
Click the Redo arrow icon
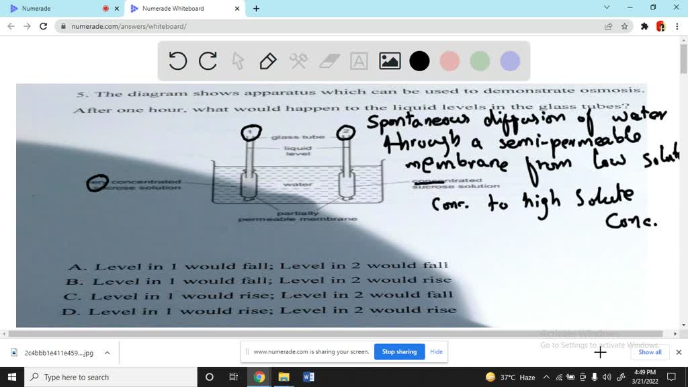(x=208, y=60)
